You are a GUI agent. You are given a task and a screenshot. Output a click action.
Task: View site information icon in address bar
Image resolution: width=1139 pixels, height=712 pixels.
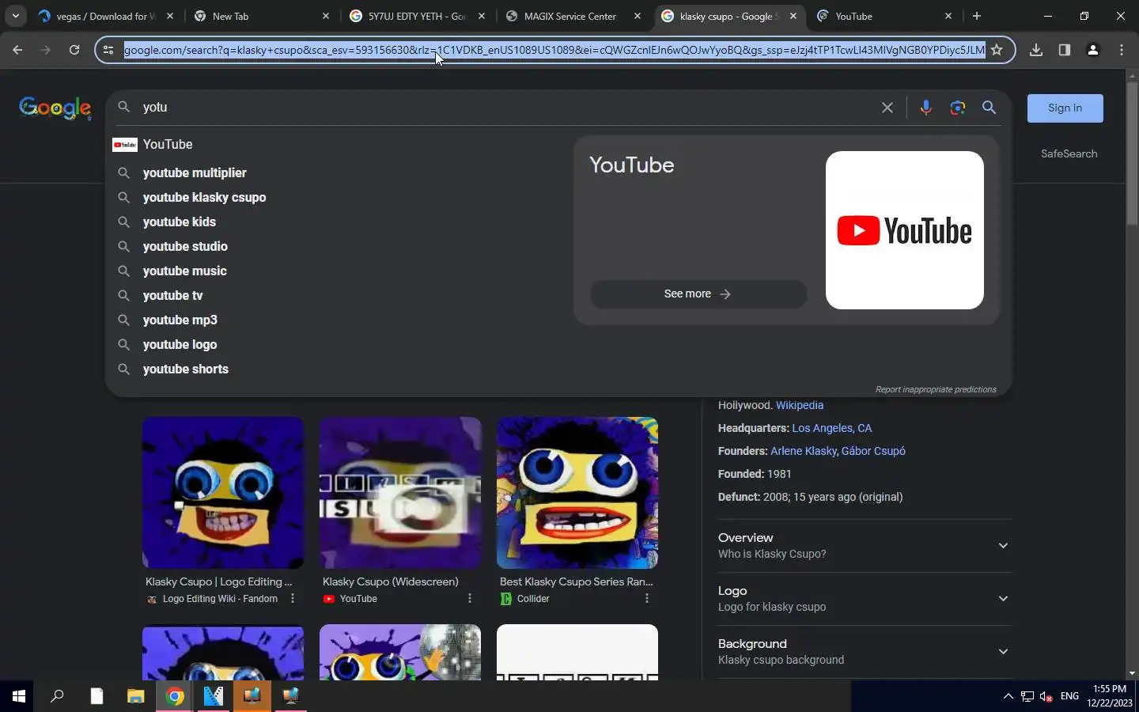point(108,50)
